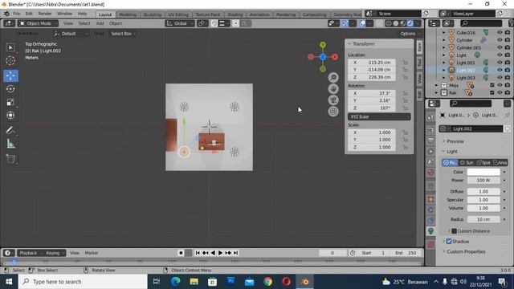The width and height of the screenshot is (514, 289).
Task: Toggle visibility eye for Cylinder.001
Action: (x=500, y=47)
